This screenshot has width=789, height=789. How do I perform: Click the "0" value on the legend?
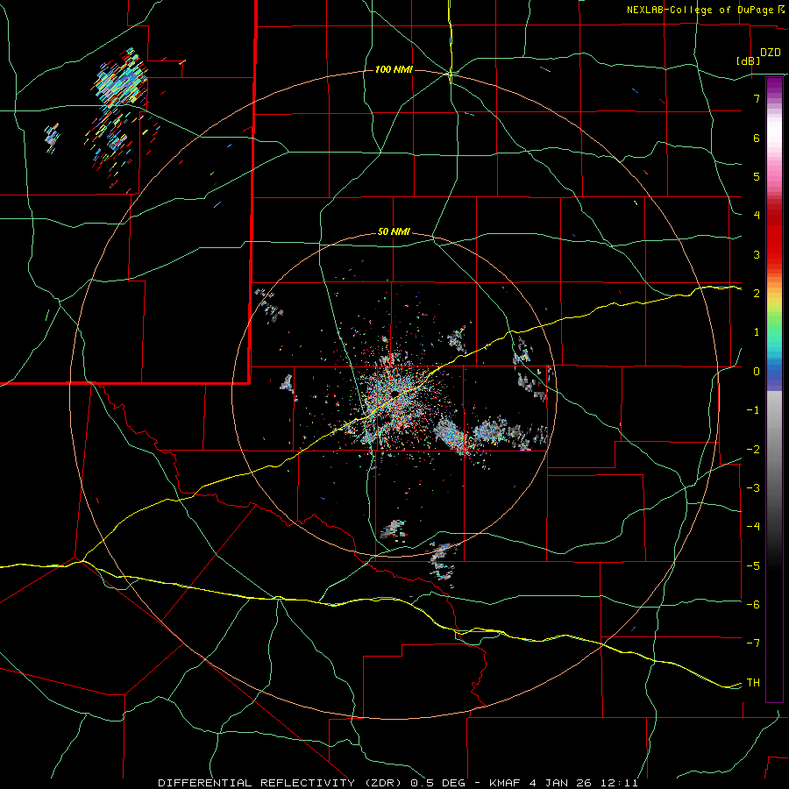point(757,372)
